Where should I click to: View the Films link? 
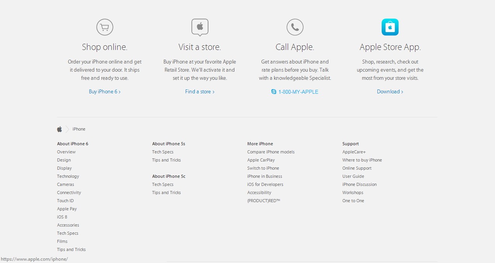click(x=62, y=241)
